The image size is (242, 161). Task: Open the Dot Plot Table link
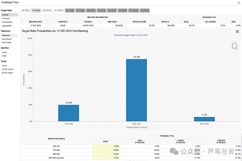4,56
